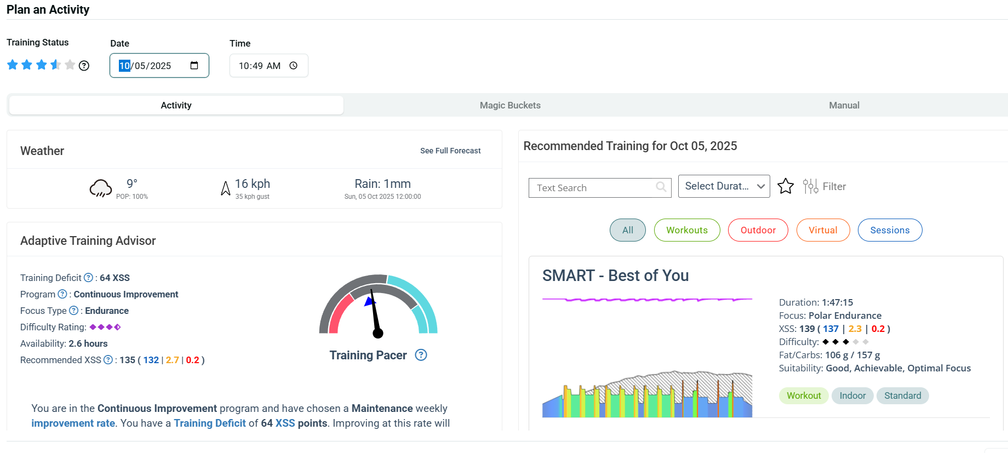
Task: Switch to the Manual tab
Action: 844,105
